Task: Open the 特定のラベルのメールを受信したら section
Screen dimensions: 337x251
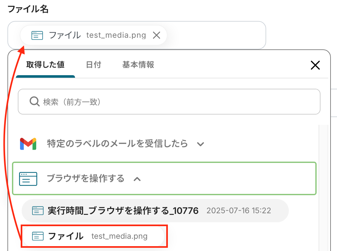Action: click(x=117, y=144)
